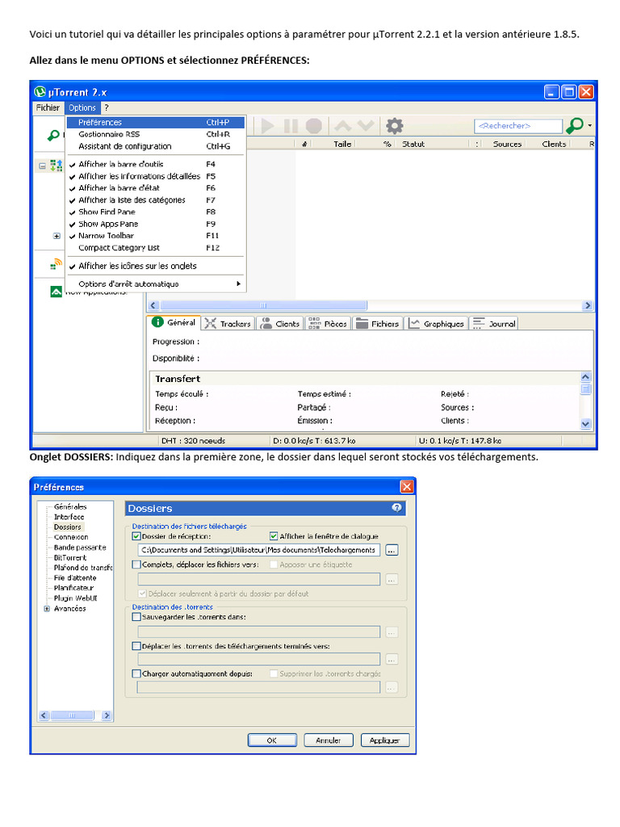
Task: Enable Sauvegarder les .torrents dans checkbox
Action: click(136, 616)
